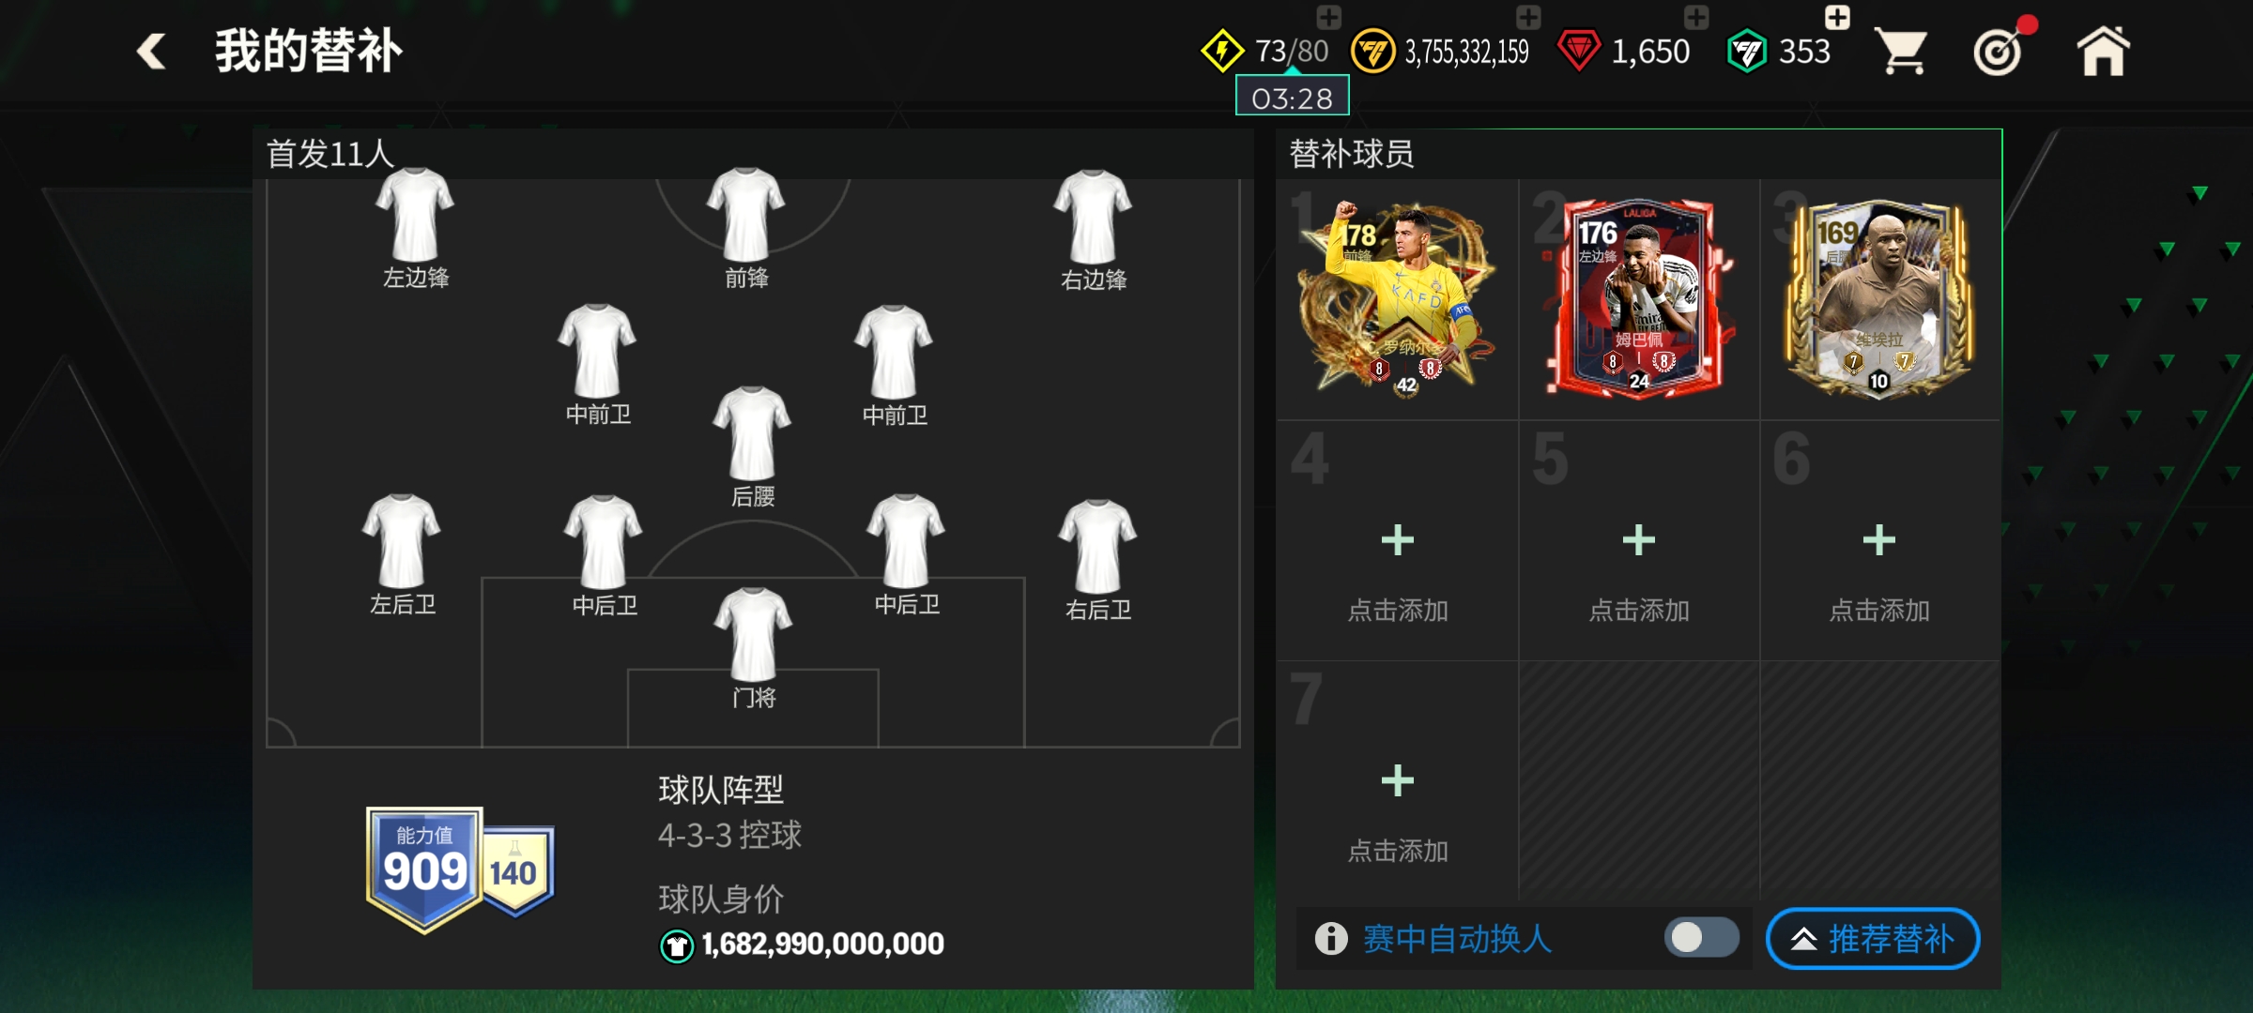
Task: Toggle the 赛中自动换人 switch
Action: [x=1701, y=937]
